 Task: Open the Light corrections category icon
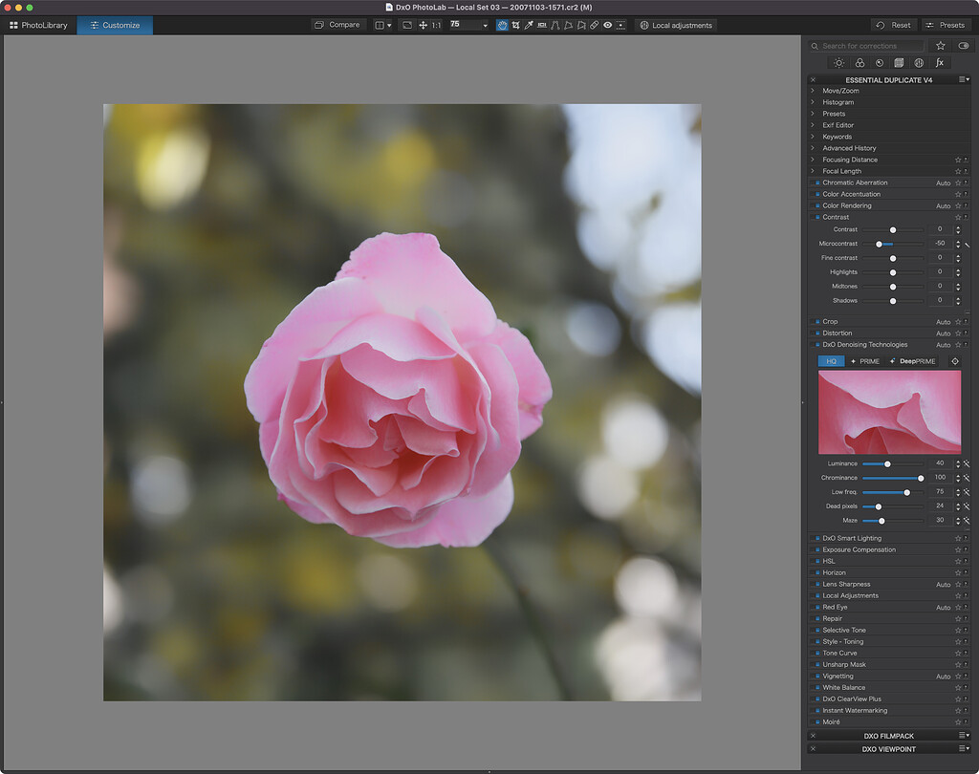click(839, 62)
